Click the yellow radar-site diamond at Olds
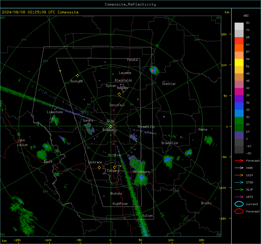Viewport: 261px width, 244px height. 110,126
